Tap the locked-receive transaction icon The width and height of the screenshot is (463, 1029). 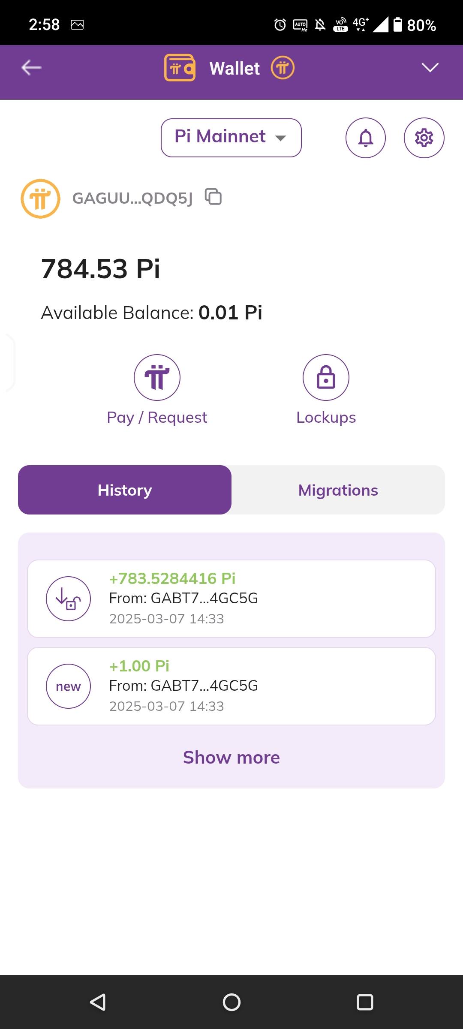point(68,599)
